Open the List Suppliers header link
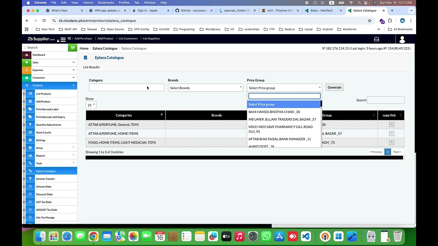The width and height of the screenshot is (438, 246). click(x=151, y=38)
